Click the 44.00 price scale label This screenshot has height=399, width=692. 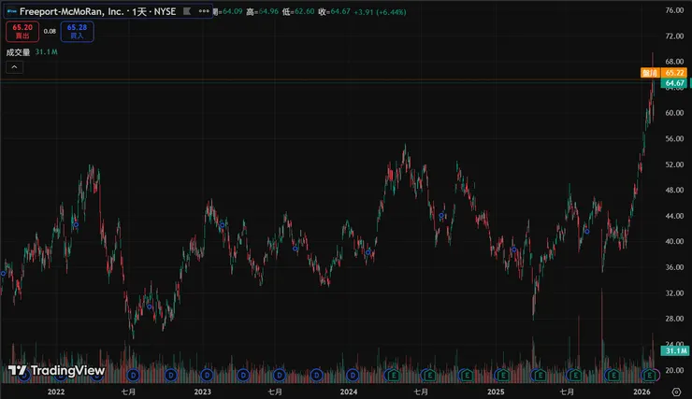[x=674, y=216]
